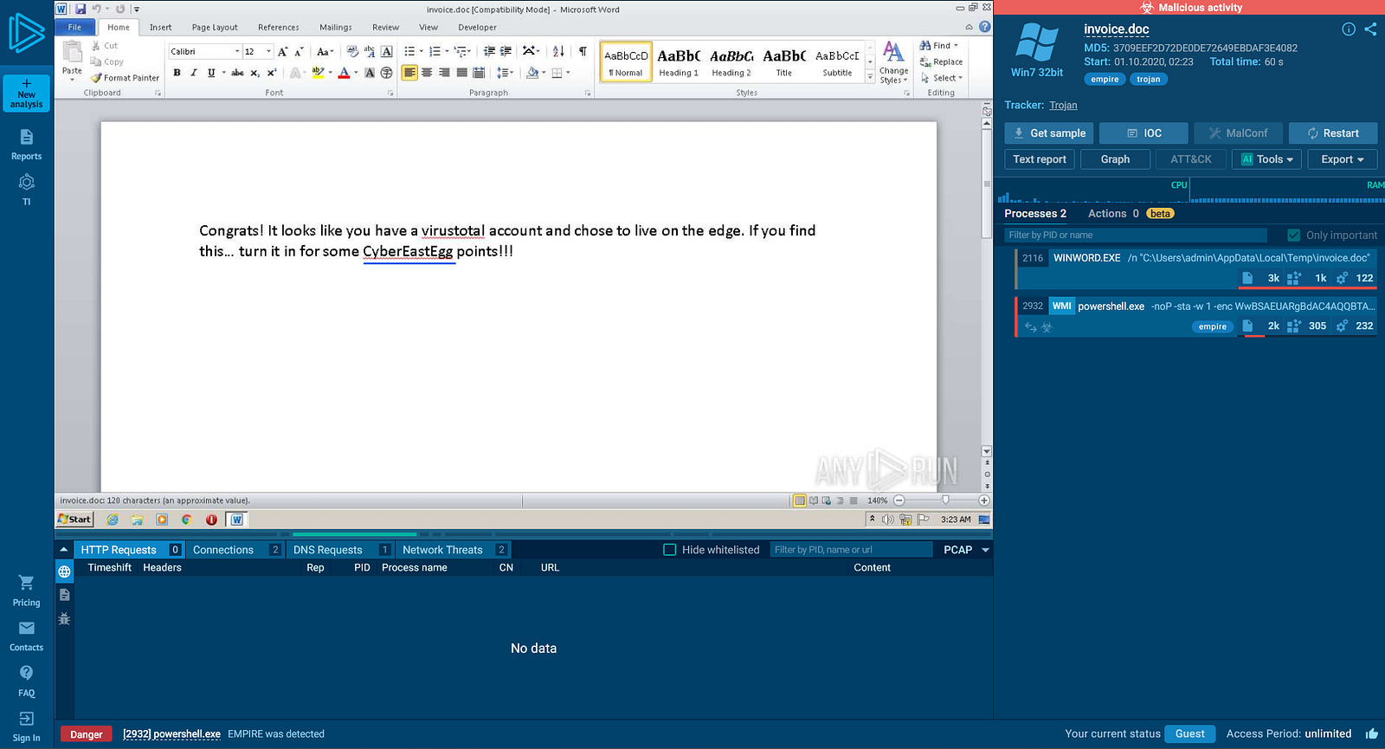The image size is (1385, 749).
Task: Click the Zoom in plus button in Word
Action: tap(984, 500)
